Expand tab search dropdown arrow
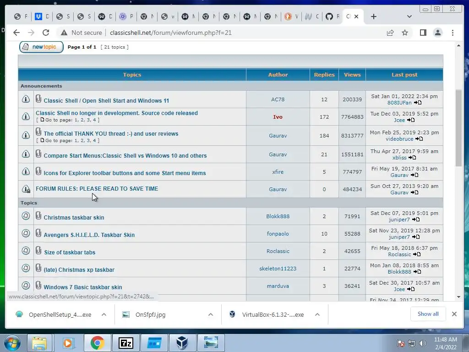Screen dimensions: 469x352 (409, 16)
